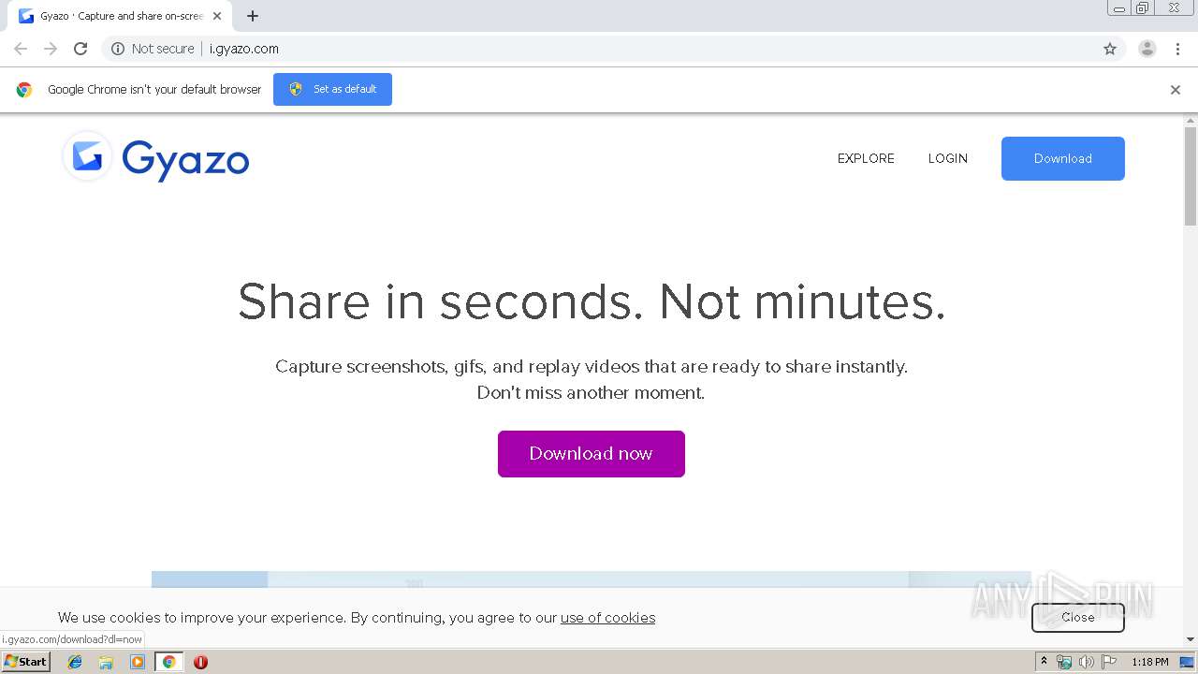This screenshot has height=674, width=1198.
Task: View site information for Not secure
Action: [153, 49]
